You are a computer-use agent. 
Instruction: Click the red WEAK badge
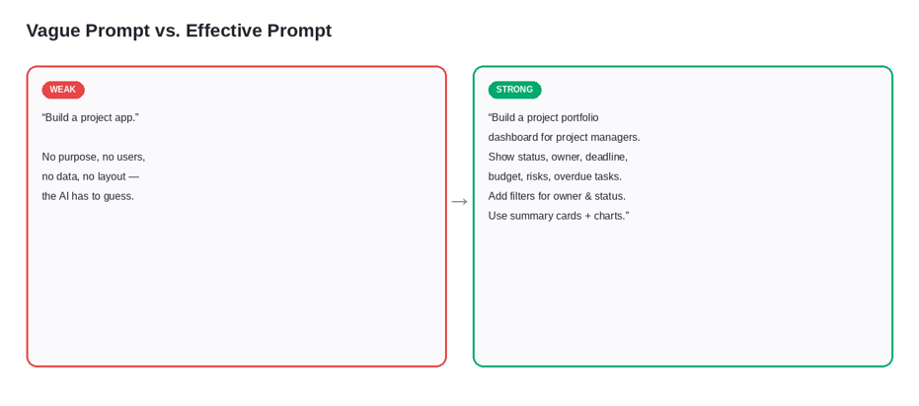(63, 90)
